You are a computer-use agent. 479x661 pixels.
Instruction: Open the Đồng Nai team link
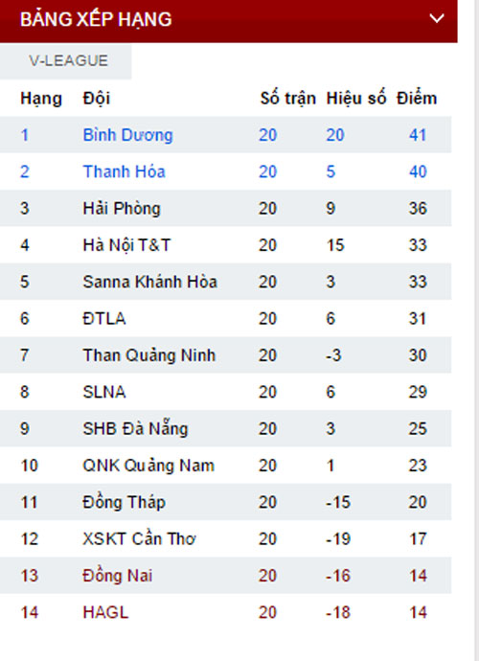(x=117, y=576)
